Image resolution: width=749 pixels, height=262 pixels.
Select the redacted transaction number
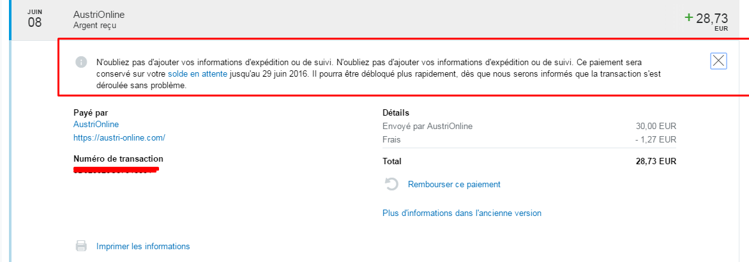click(116, 170)
